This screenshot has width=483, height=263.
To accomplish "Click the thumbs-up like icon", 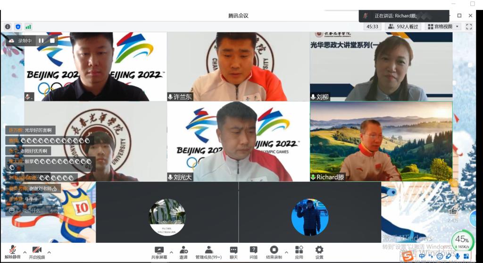I will 453,211.
